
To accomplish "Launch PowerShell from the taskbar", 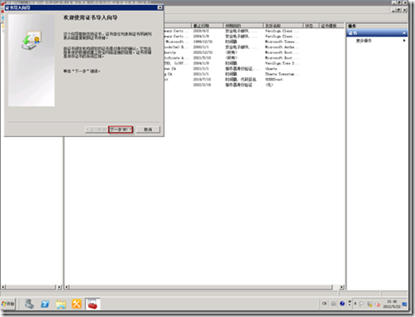I will [x=45, y=304].
